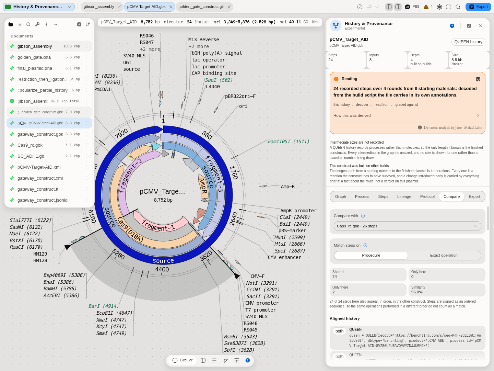
Task: Open gateway_construct.gbk in documents list
Action: [x=49, y=134]
